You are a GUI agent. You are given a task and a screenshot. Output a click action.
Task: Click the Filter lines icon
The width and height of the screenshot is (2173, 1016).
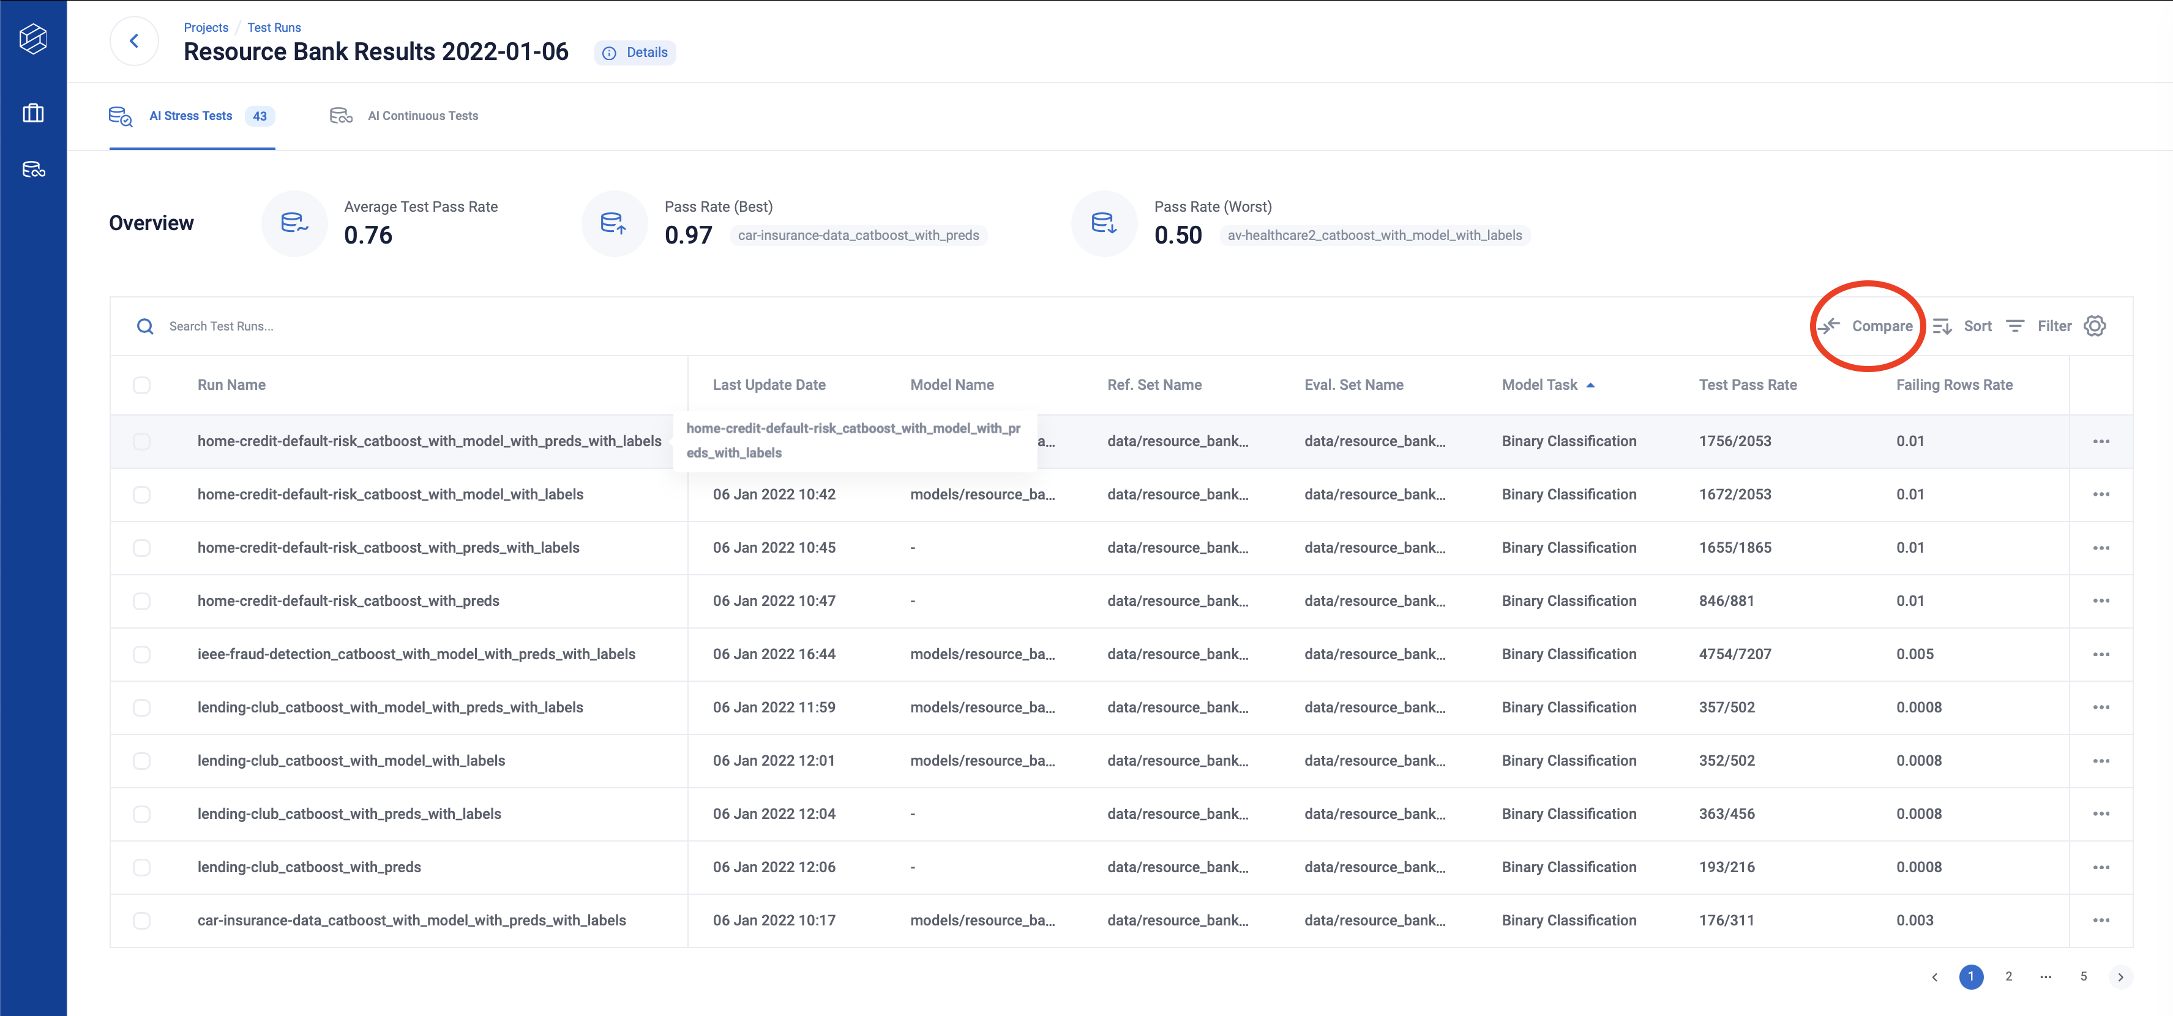(x=2015, y=326)
